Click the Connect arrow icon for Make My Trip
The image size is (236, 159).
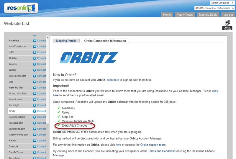pos(35,88)
